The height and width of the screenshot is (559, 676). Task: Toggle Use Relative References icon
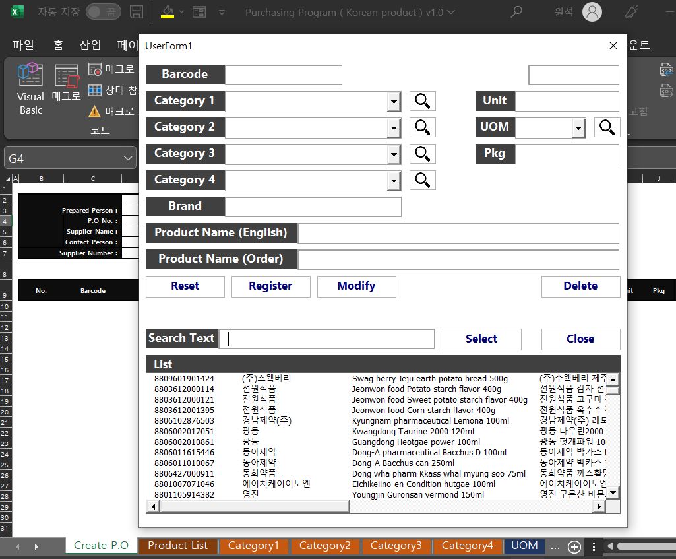(94, 90)
